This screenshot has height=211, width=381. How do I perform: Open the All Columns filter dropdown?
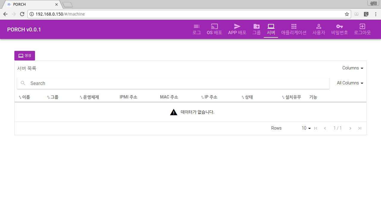click(350, 83)
